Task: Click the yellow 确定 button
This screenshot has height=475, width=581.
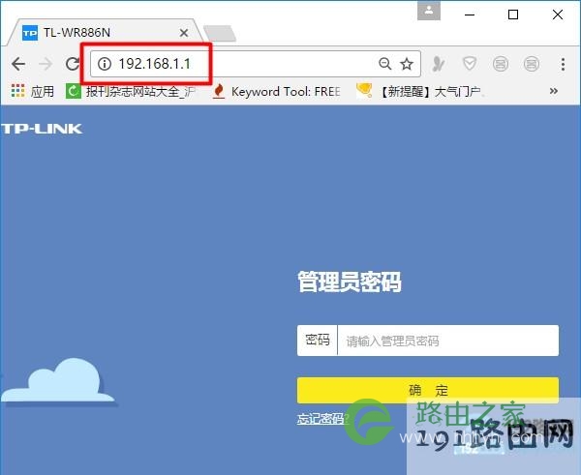Action: click(x=428, y=390)
